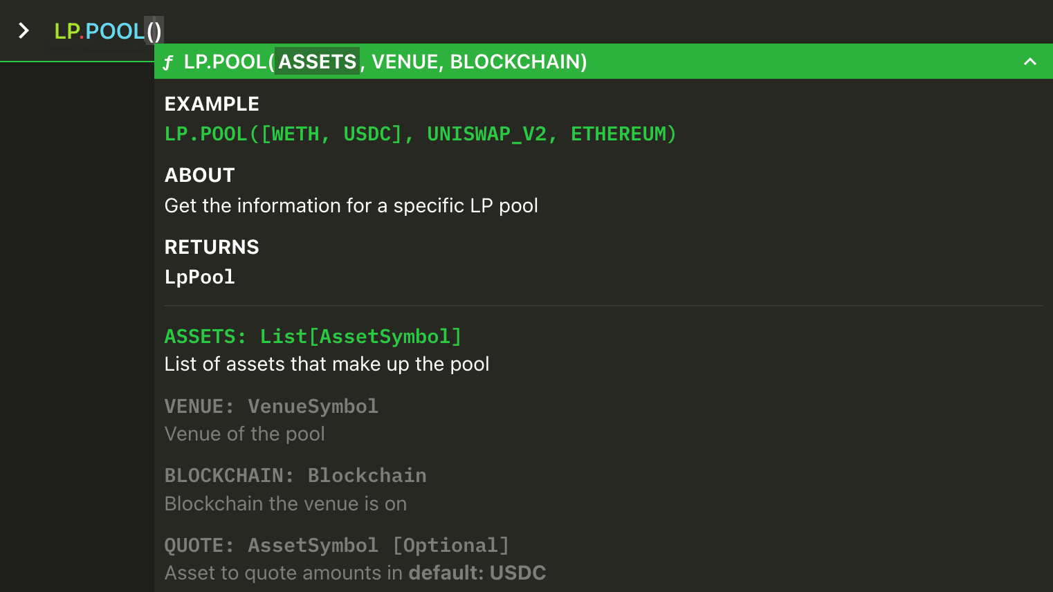The width and height of the screenshot is (1053, 592).
Task: Click the EXAMPLE section heading
Action: [212, 104]
